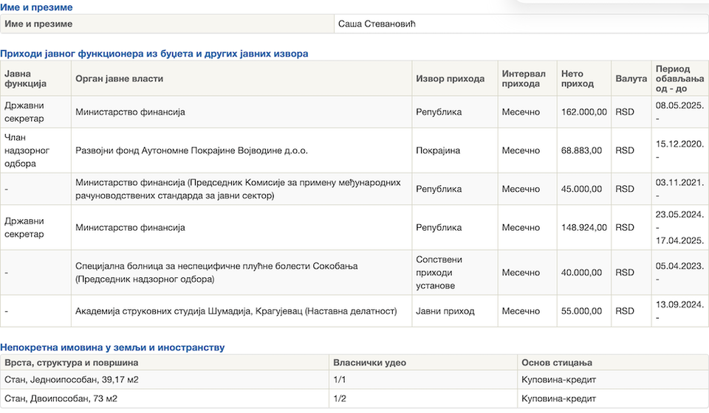Select the ownership share 1/1
Viewport: 709px width, 413px height.
[x=339, y=380]
